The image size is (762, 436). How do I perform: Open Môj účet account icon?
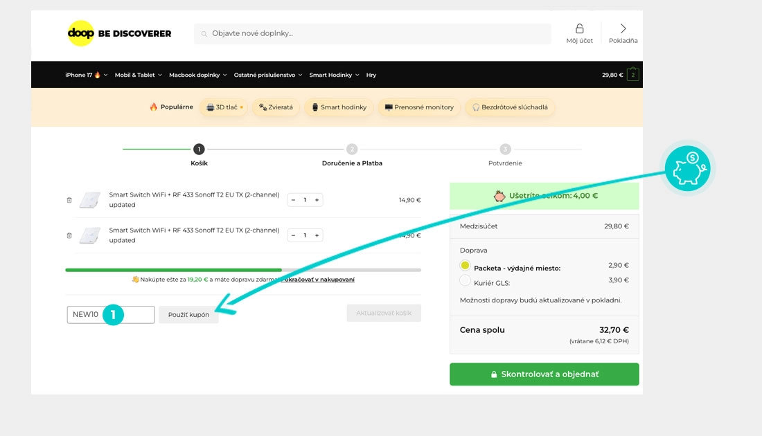click(579, 33)
